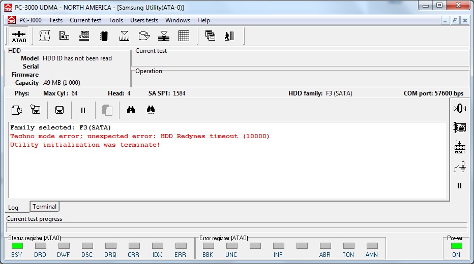This screenshot has width=474, height=264.
Task: Open the Windows menu
Action: 177,20
